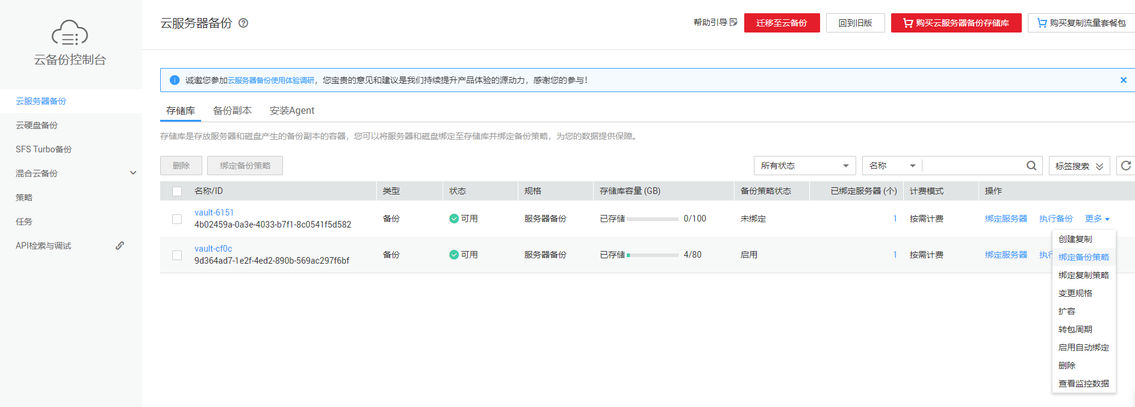This screenshot has height=407, width=1135.
Task: Click the 存储库容量 (GB) column header
Action: pyautogui.click(x=630, y=191)
